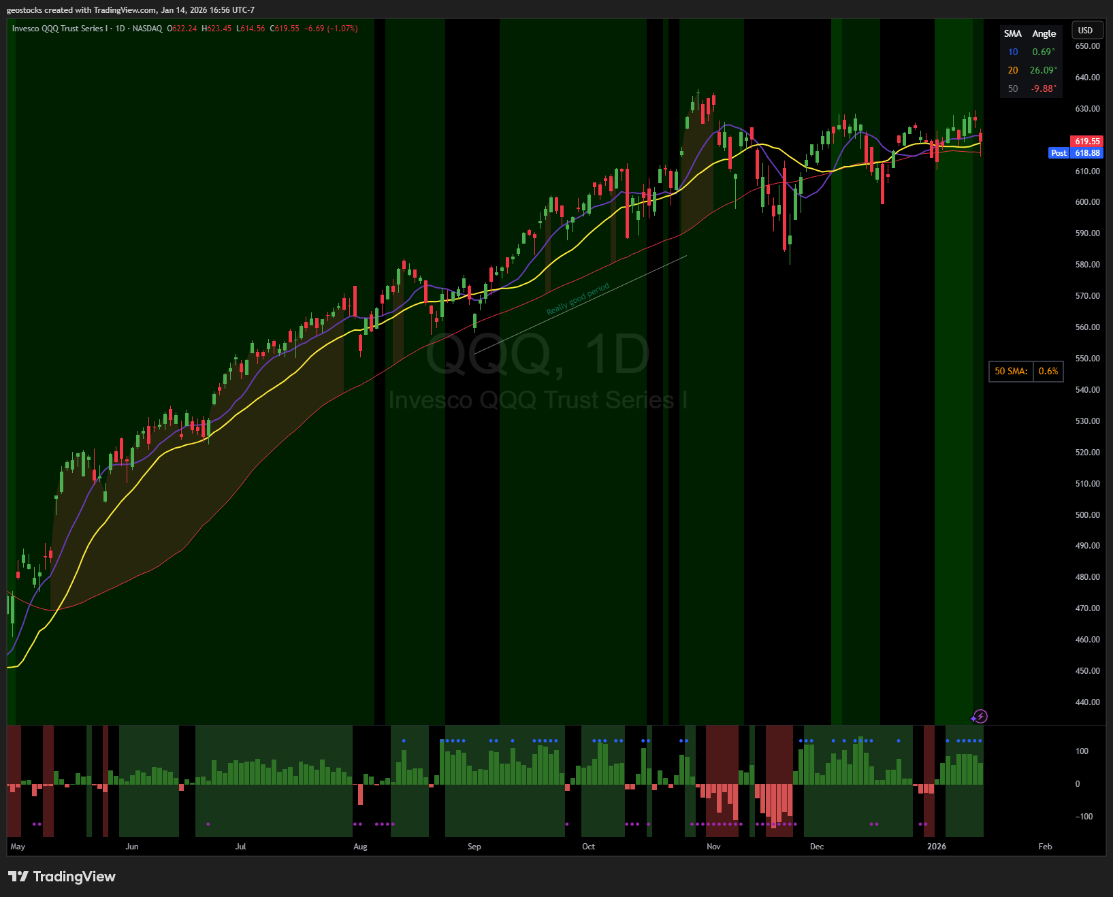1113x897 pixels.
Task: Click the close value C619.55 in legend
Action: tap(285, 29)
